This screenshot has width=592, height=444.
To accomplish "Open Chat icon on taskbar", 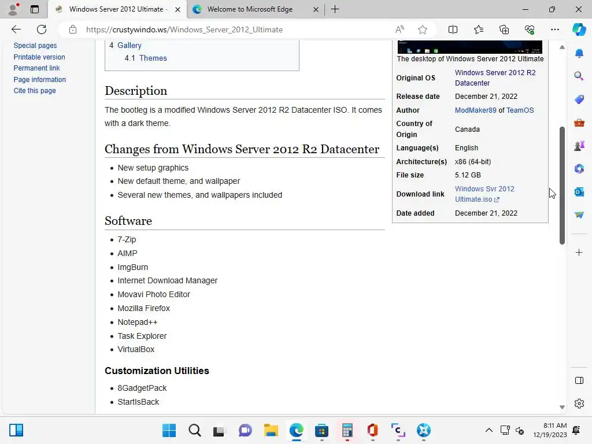I will (x=245, y=430).
